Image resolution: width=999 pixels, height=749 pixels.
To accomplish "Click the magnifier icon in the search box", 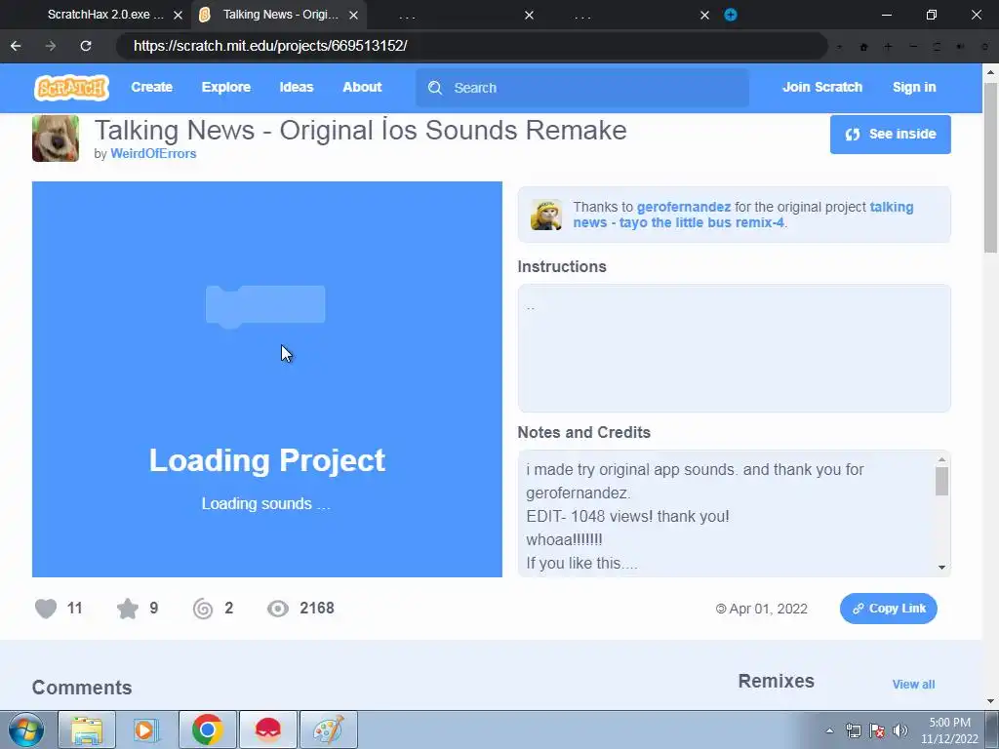I will coord(435,88).
